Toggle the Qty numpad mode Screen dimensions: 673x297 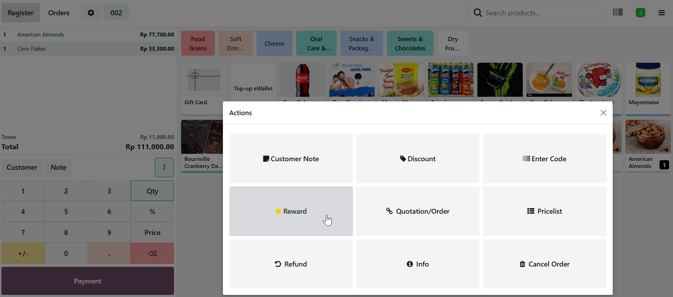(152, 191)
